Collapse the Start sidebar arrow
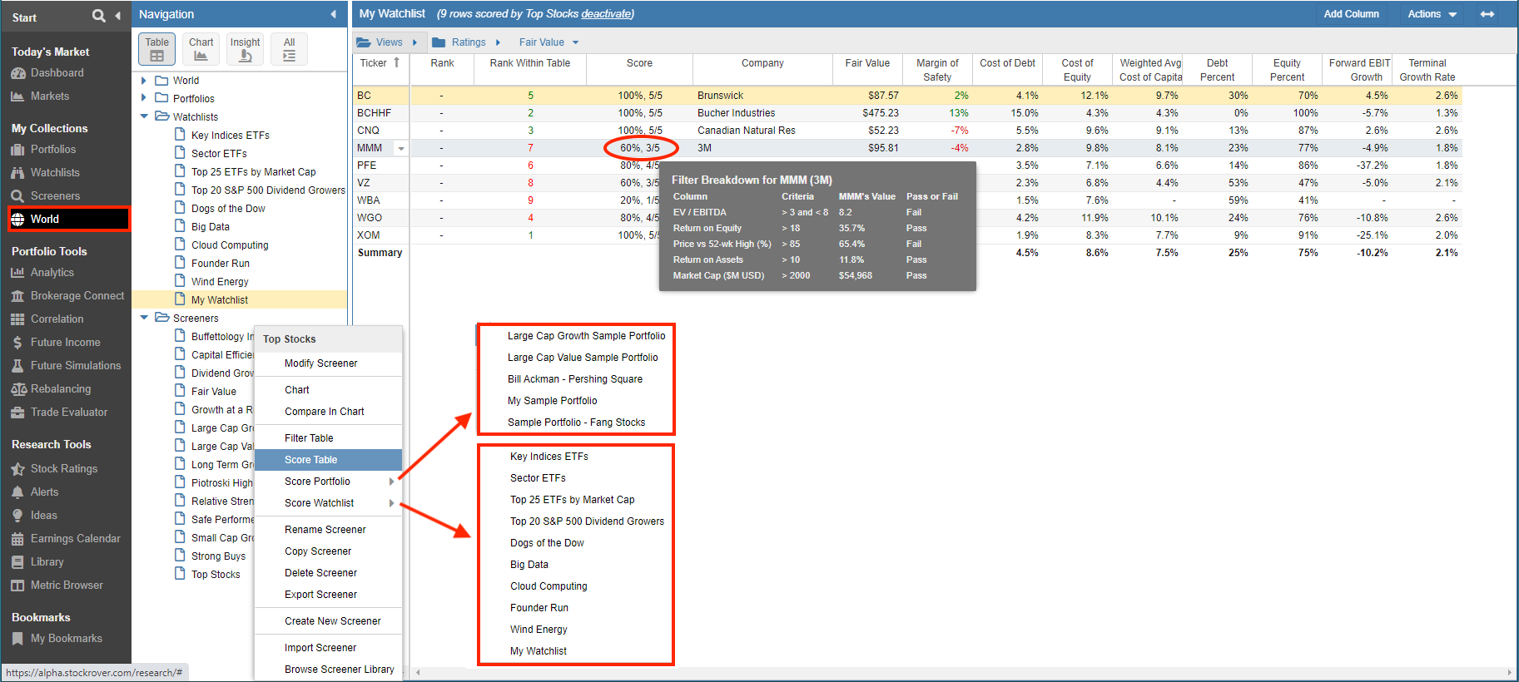This screenshot has height=682, width=1519. [117, 16]
